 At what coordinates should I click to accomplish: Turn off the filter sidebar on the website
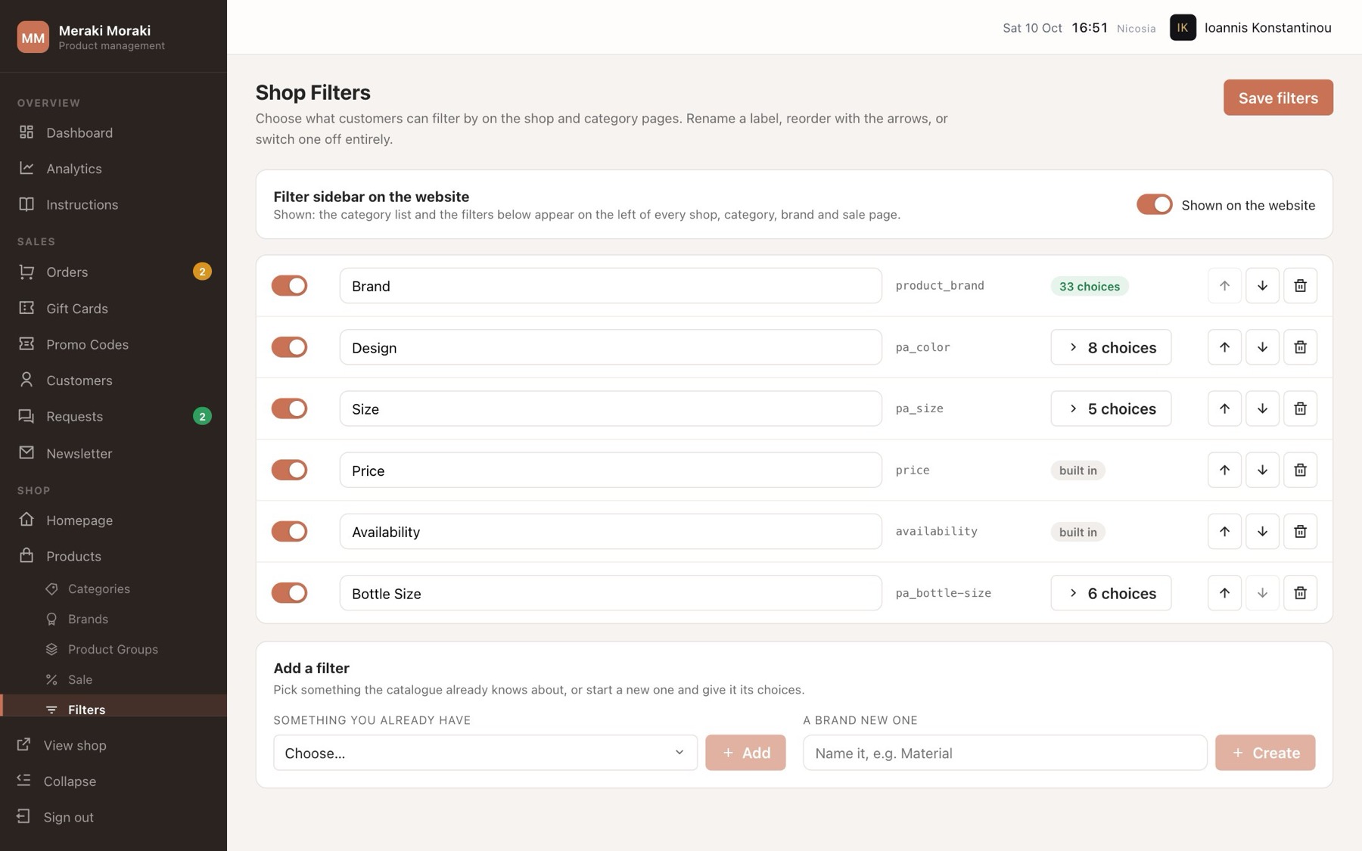tap(1154, 204)
